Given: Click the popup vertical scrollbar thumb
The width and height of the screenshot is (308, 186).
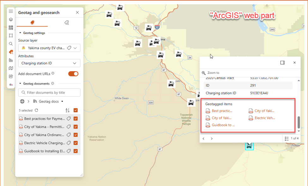Looking at the screenshot, I should (x=299, y=122).
